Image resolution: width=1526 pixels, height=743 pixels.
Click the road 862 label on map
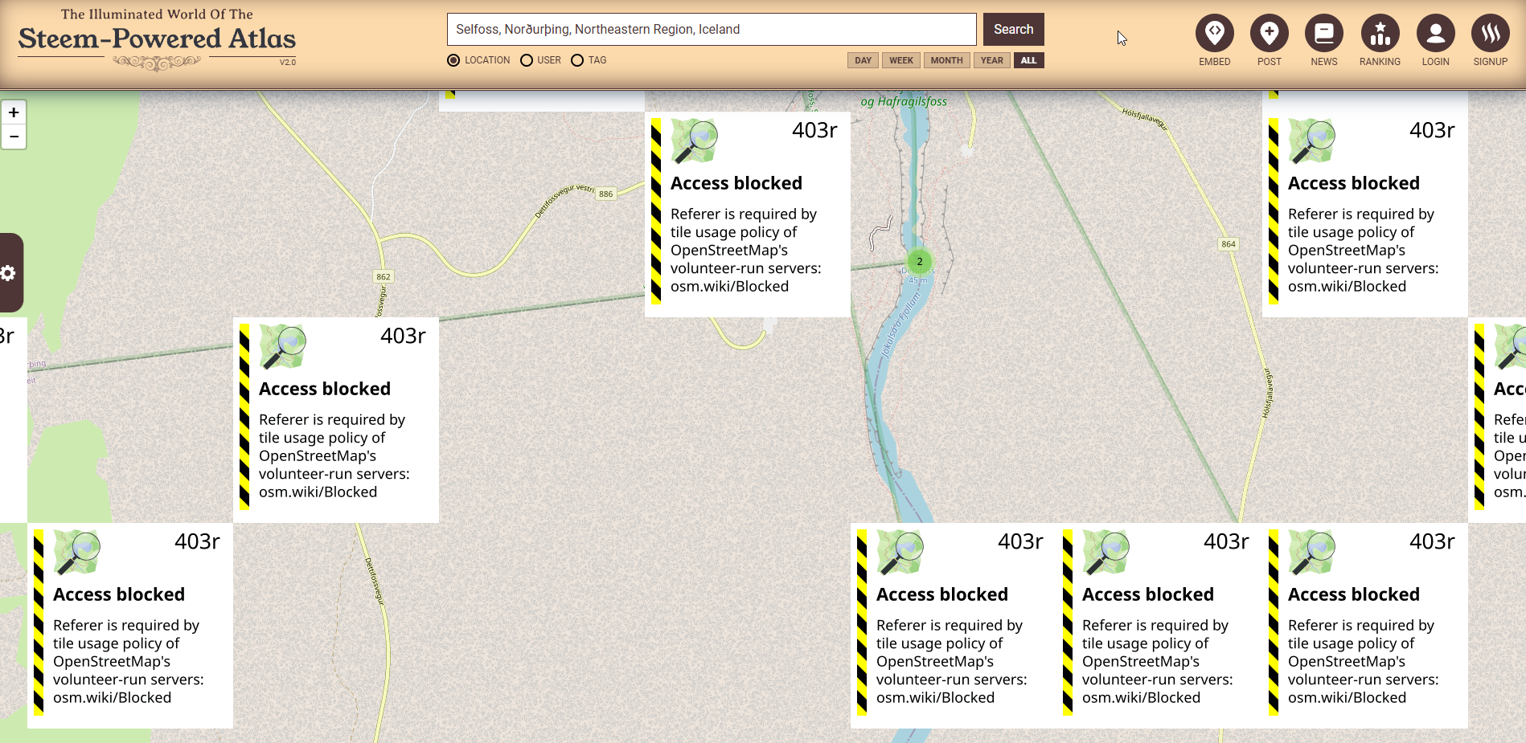coord(384,276)
